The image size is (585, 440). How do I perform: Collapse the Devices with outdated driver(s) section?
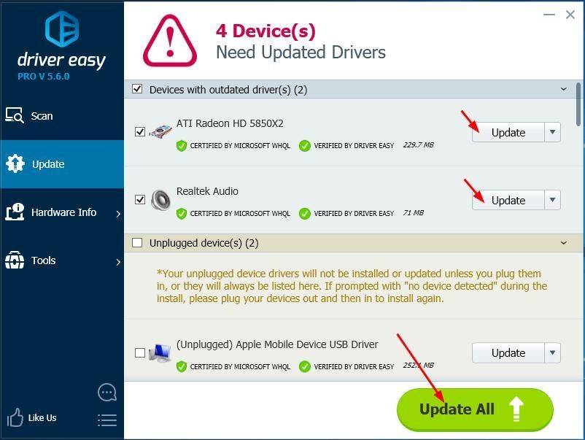click(564, 89)
